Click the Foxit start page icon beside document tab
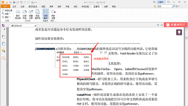The width and height of the screenshot is (188, 106). click(3, 25)
